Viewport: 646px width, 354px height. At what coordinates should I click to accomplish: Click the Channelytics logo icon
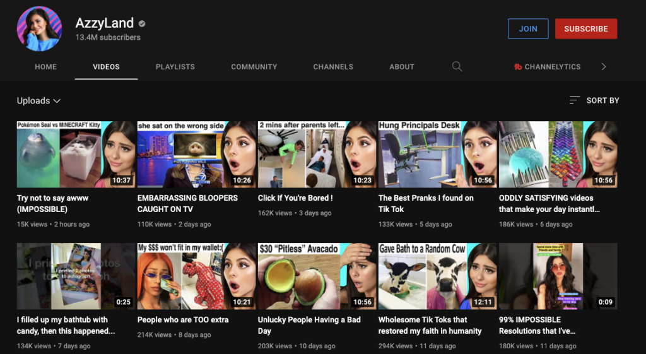518,67
